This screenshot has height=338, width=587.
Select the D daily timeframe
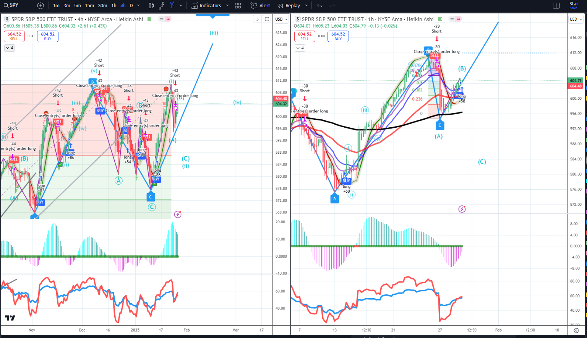coord(131,6)
